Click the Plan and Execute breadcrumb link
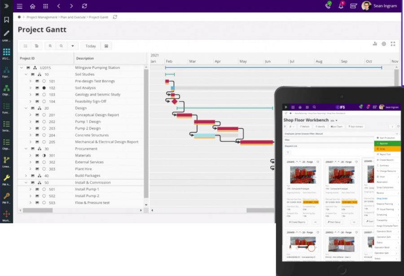 pyautogui.click(x=73, y=17)
